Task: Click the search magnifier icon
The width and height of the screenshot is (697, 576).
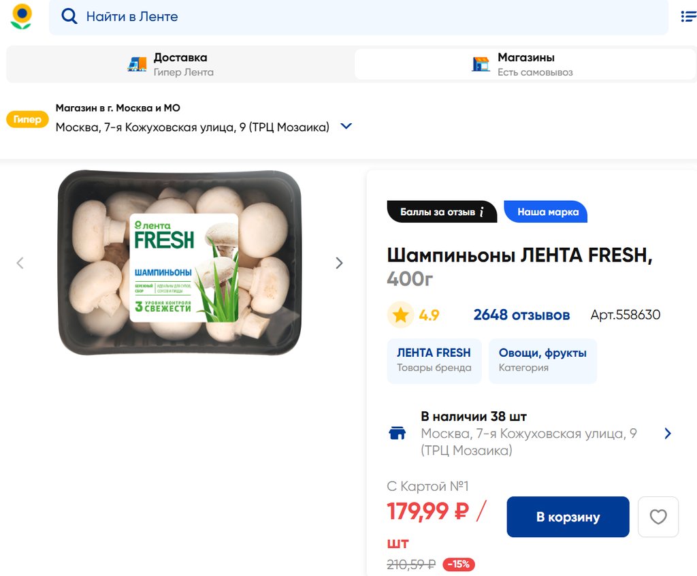Action: pos(69,16)
